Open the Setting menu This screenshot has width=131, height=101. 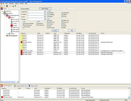[17, 4]
